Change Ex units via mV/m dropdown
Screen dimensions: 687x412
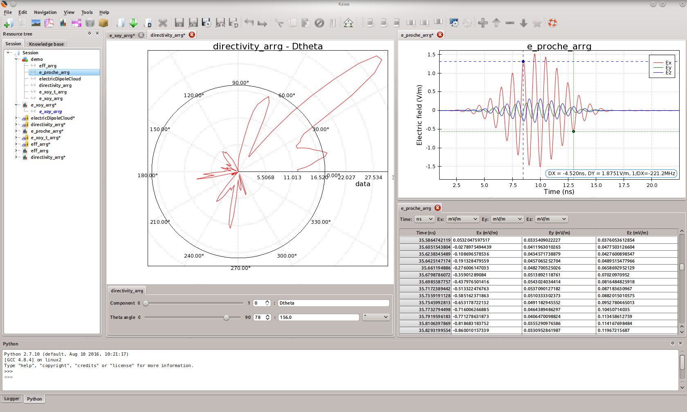point(462,219)
